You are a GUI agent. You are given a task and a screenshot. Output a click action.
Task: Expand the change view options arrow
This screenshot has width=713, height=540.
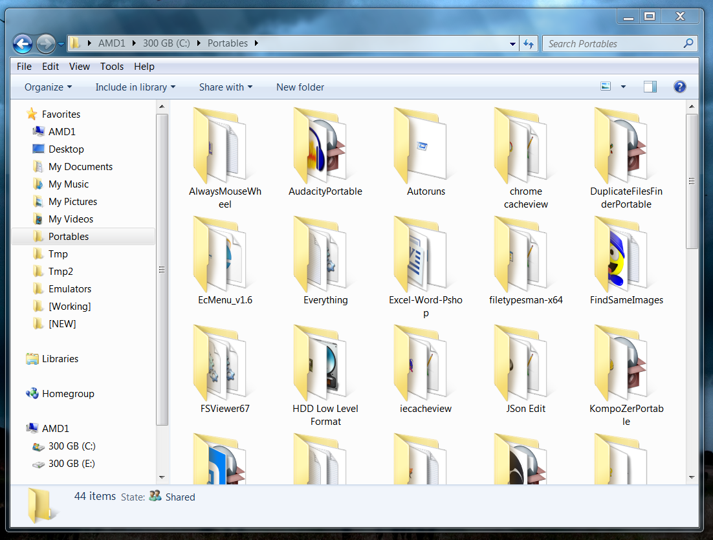click(623, 87)
